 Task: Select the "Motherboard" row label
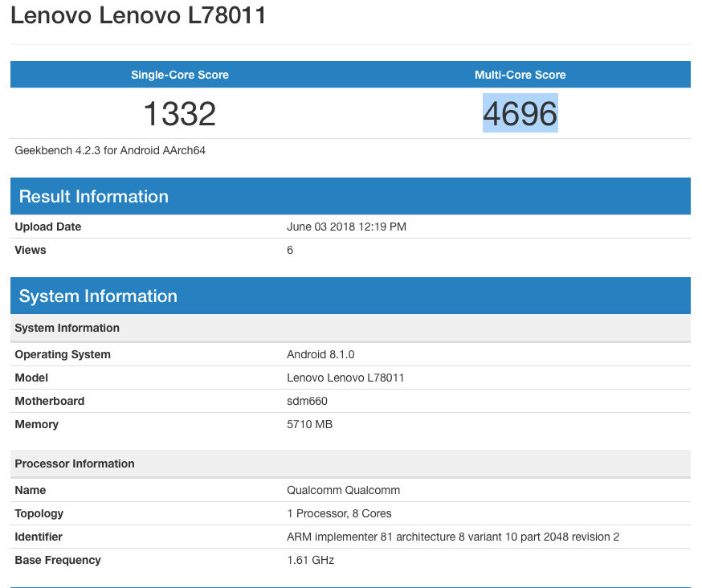(x=50, y=401)
